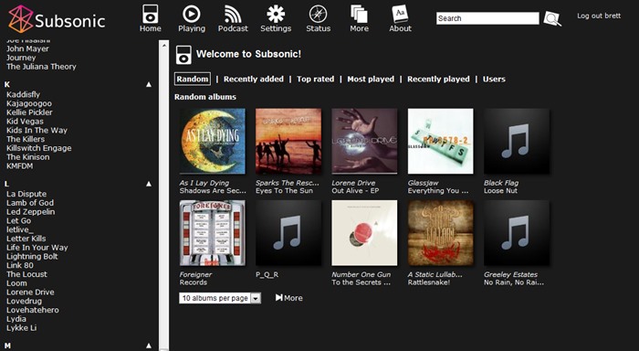Viewport: 639px width, 351px height.
Task: Select The Locust artist
Action: (26, 274)
